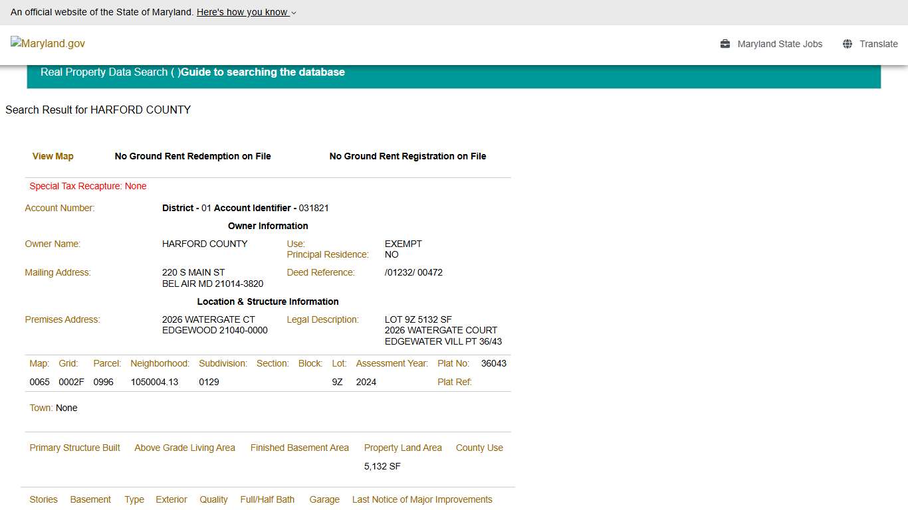Open Guide to searching the database
The width and height of the screenshot is (908, 510).
tap(263, 72)
